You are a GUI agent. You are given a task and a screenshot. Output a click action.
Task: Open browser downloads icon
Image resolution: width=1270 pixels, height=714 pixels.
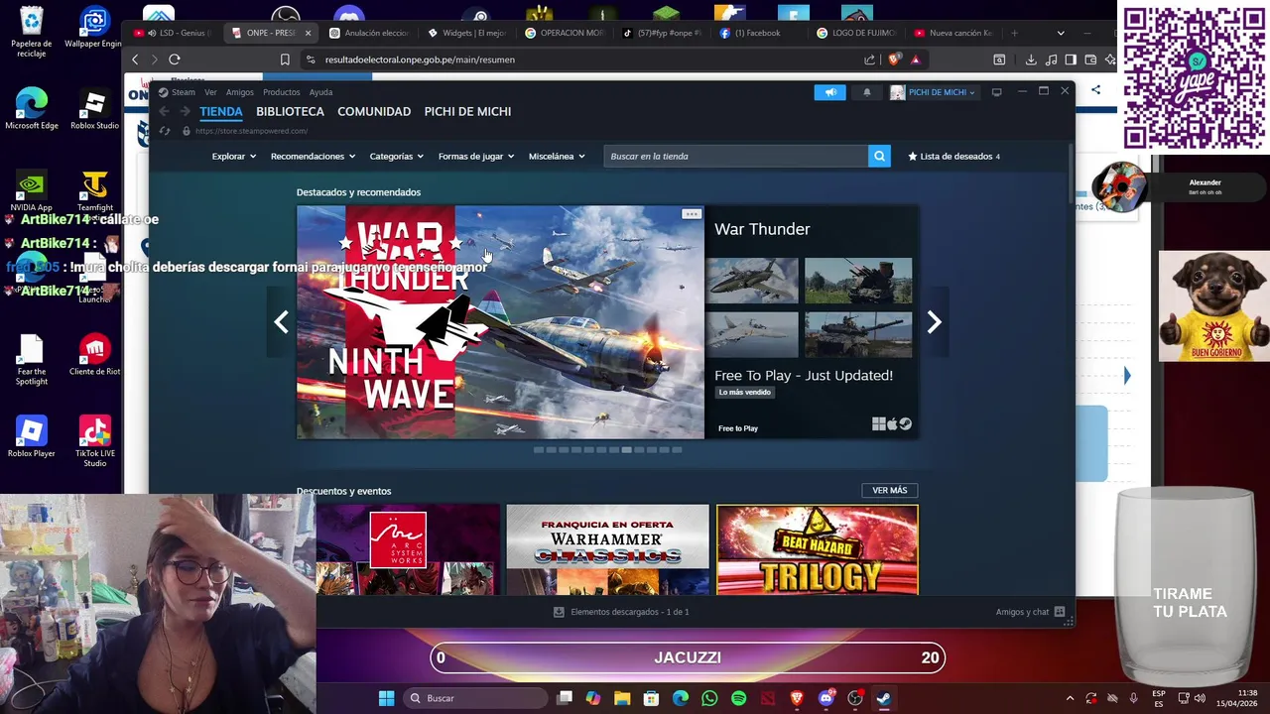(1031, 59)
